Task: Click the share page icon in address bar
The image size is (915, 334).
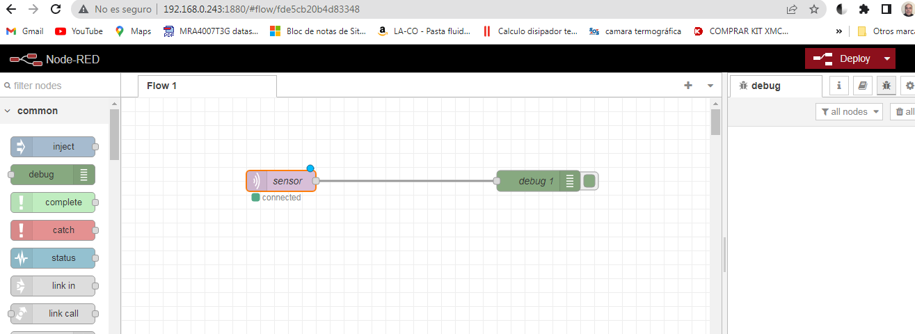Action: pos(792,10)
